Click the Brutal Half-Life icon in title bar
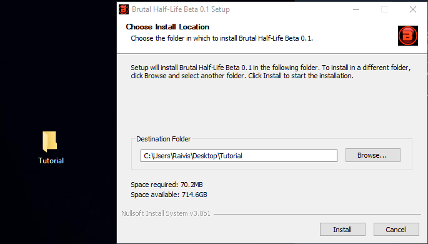 coord(124,9)
